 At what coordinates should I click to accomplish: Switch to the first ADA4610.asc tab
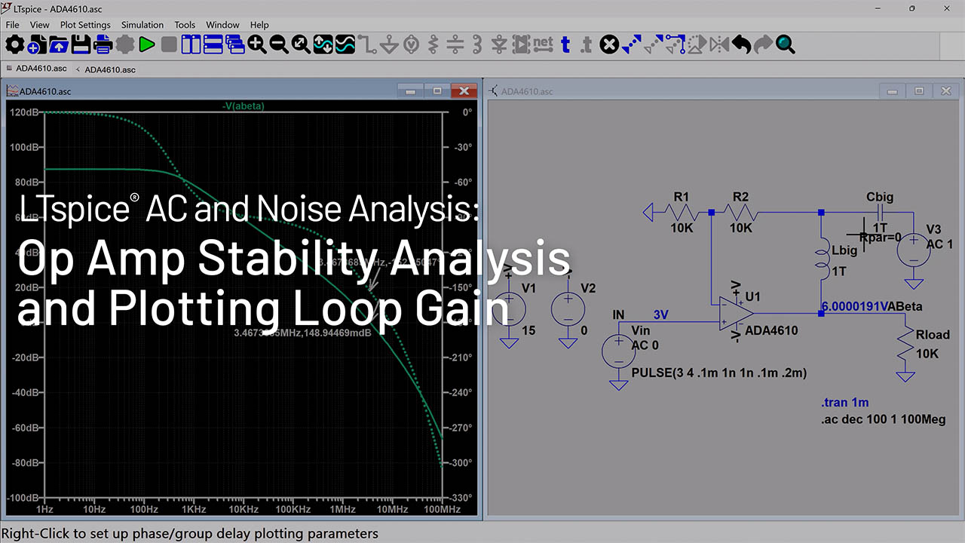[x=35, y=69]
